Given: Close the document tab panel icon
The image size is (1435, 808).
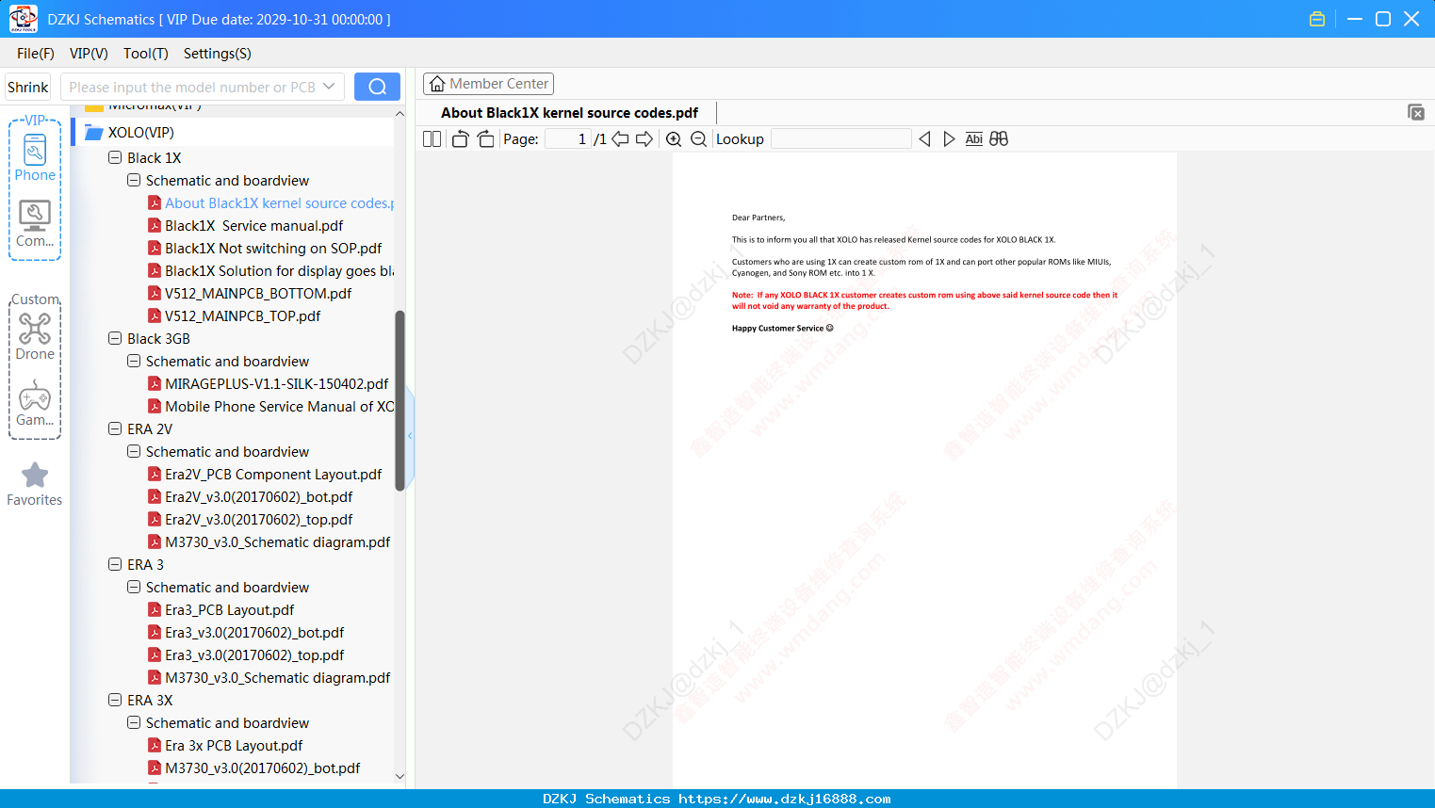Looking at the screenshot, I should pos(1416,112).
